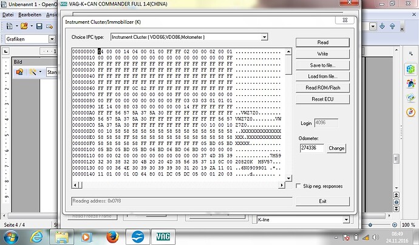
Task: Click the Navigation circle button below scrollbar
Action: tap(397, 202)
